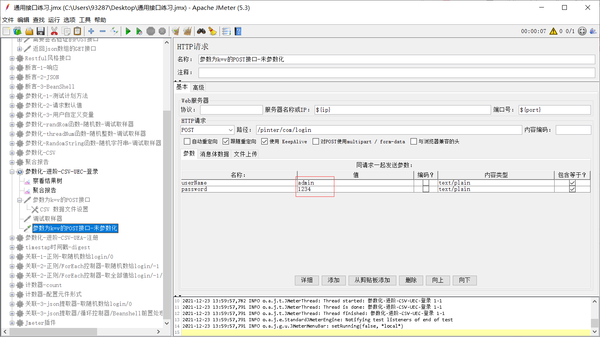Click Start no pauses icon
The width and height of the screenshot is (600, 337).
point(139,31)
